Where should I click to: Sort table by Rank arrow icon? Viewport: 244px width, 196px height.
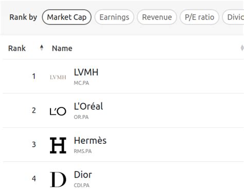42,48
